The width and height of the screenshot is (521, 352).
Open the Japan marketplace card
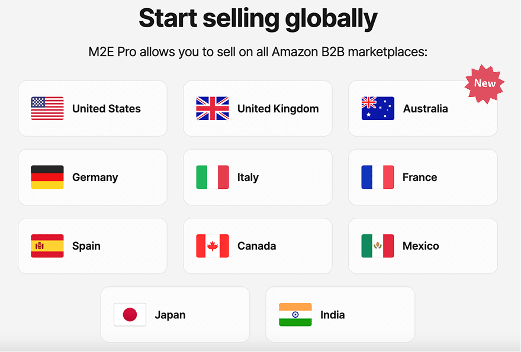175,314
